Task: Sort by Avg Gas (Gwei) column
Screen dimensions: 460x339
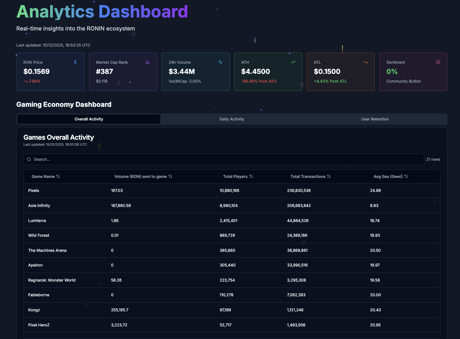Action: [x=391, y=177]
